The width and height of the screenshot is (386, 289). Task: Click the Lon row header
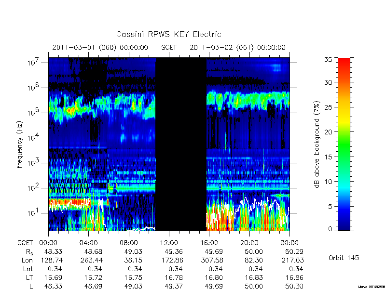click(27, 260)
